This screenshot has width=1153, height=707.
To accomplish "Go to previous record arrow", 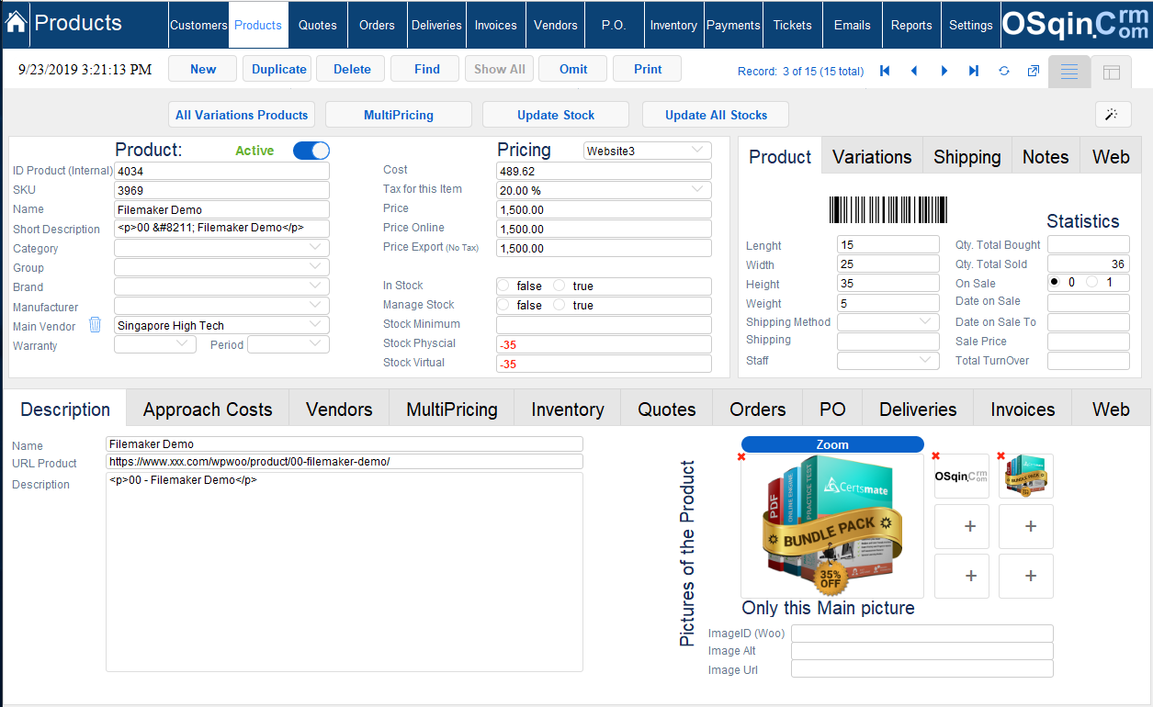I will tap(914, 71).
